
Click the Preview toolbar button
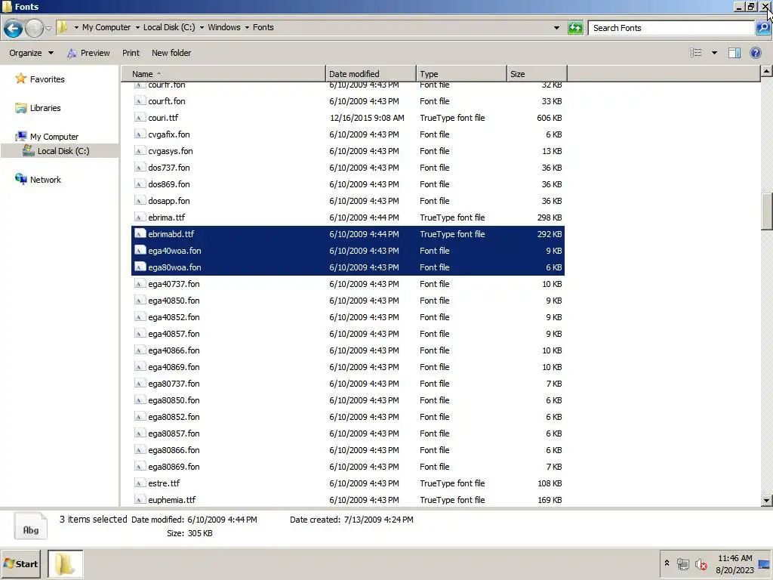89,53
